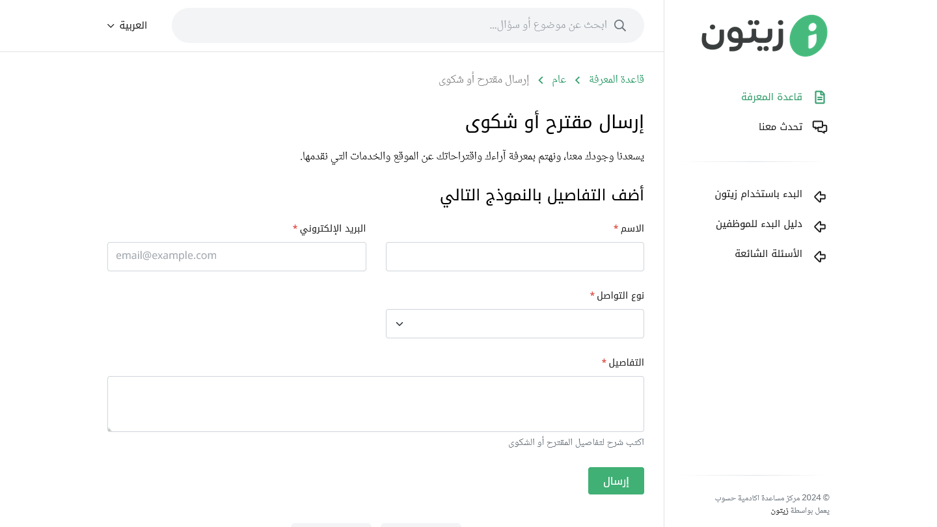This screenshot has height=527, width=937.
Task: Expand the نوع التواصل select box
Action: point(515,323)
